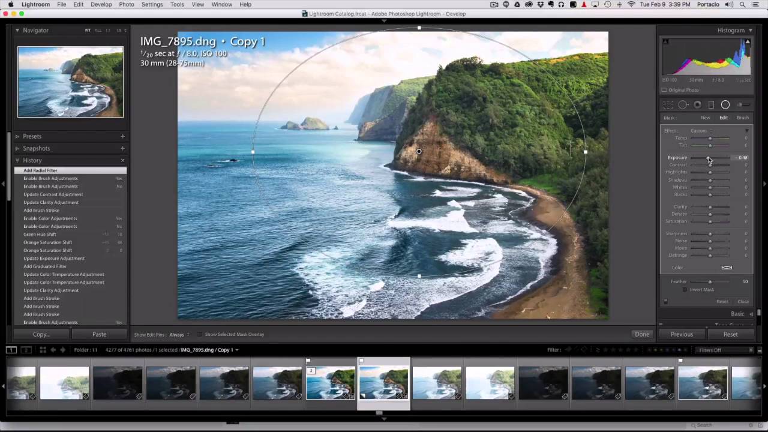This screenshot has width=768, height=432.
Task: Select the New mask mode
Action: 706,118
